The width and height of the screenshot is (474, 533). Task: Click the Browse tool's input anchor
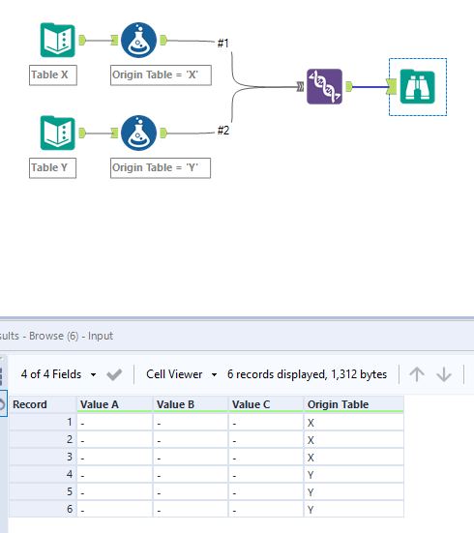pyautogui.click(x=392, y=86)
